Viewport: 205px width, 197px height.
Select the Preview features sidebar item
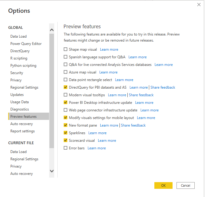click(29, 116)
